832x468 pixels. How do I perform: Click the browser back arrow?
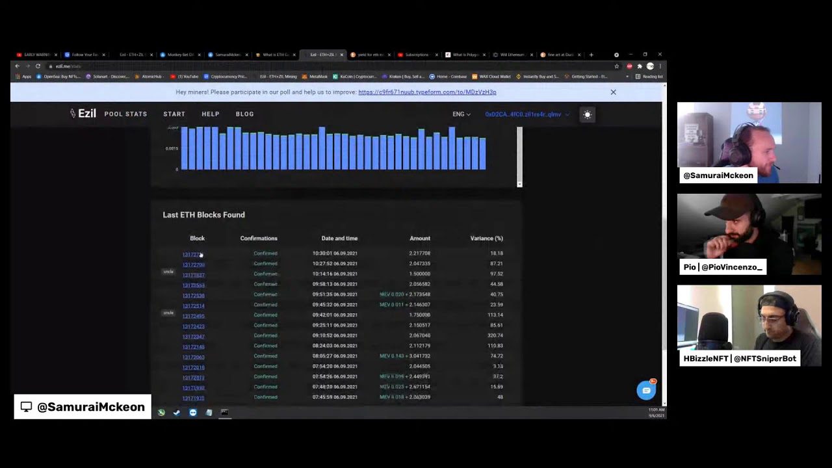click(x=16, y=66)
